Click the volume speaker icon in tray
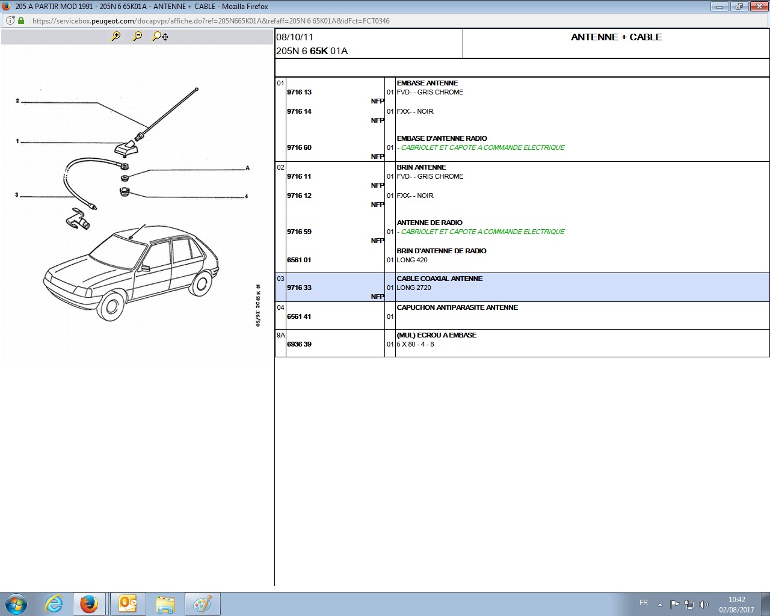This screenshot has width=770, height=616. click(x=703, y=604)
